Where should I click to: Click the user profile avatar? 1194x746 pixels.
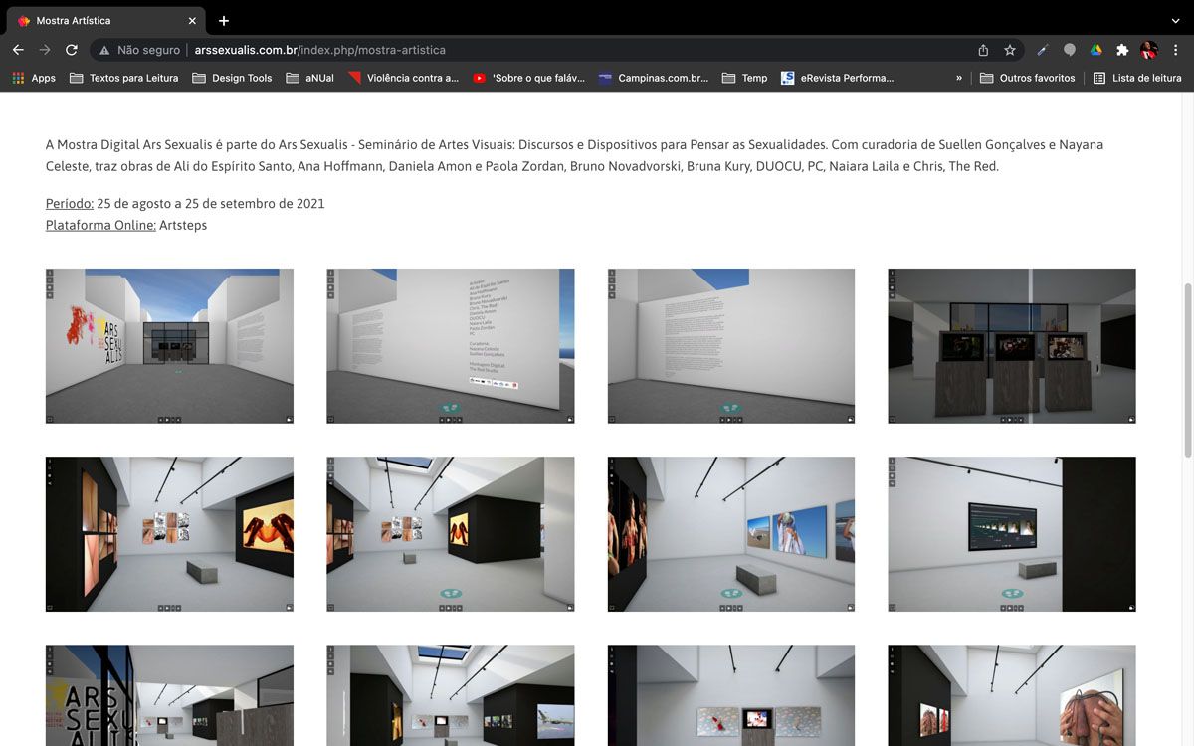(x=1149, y=50)
